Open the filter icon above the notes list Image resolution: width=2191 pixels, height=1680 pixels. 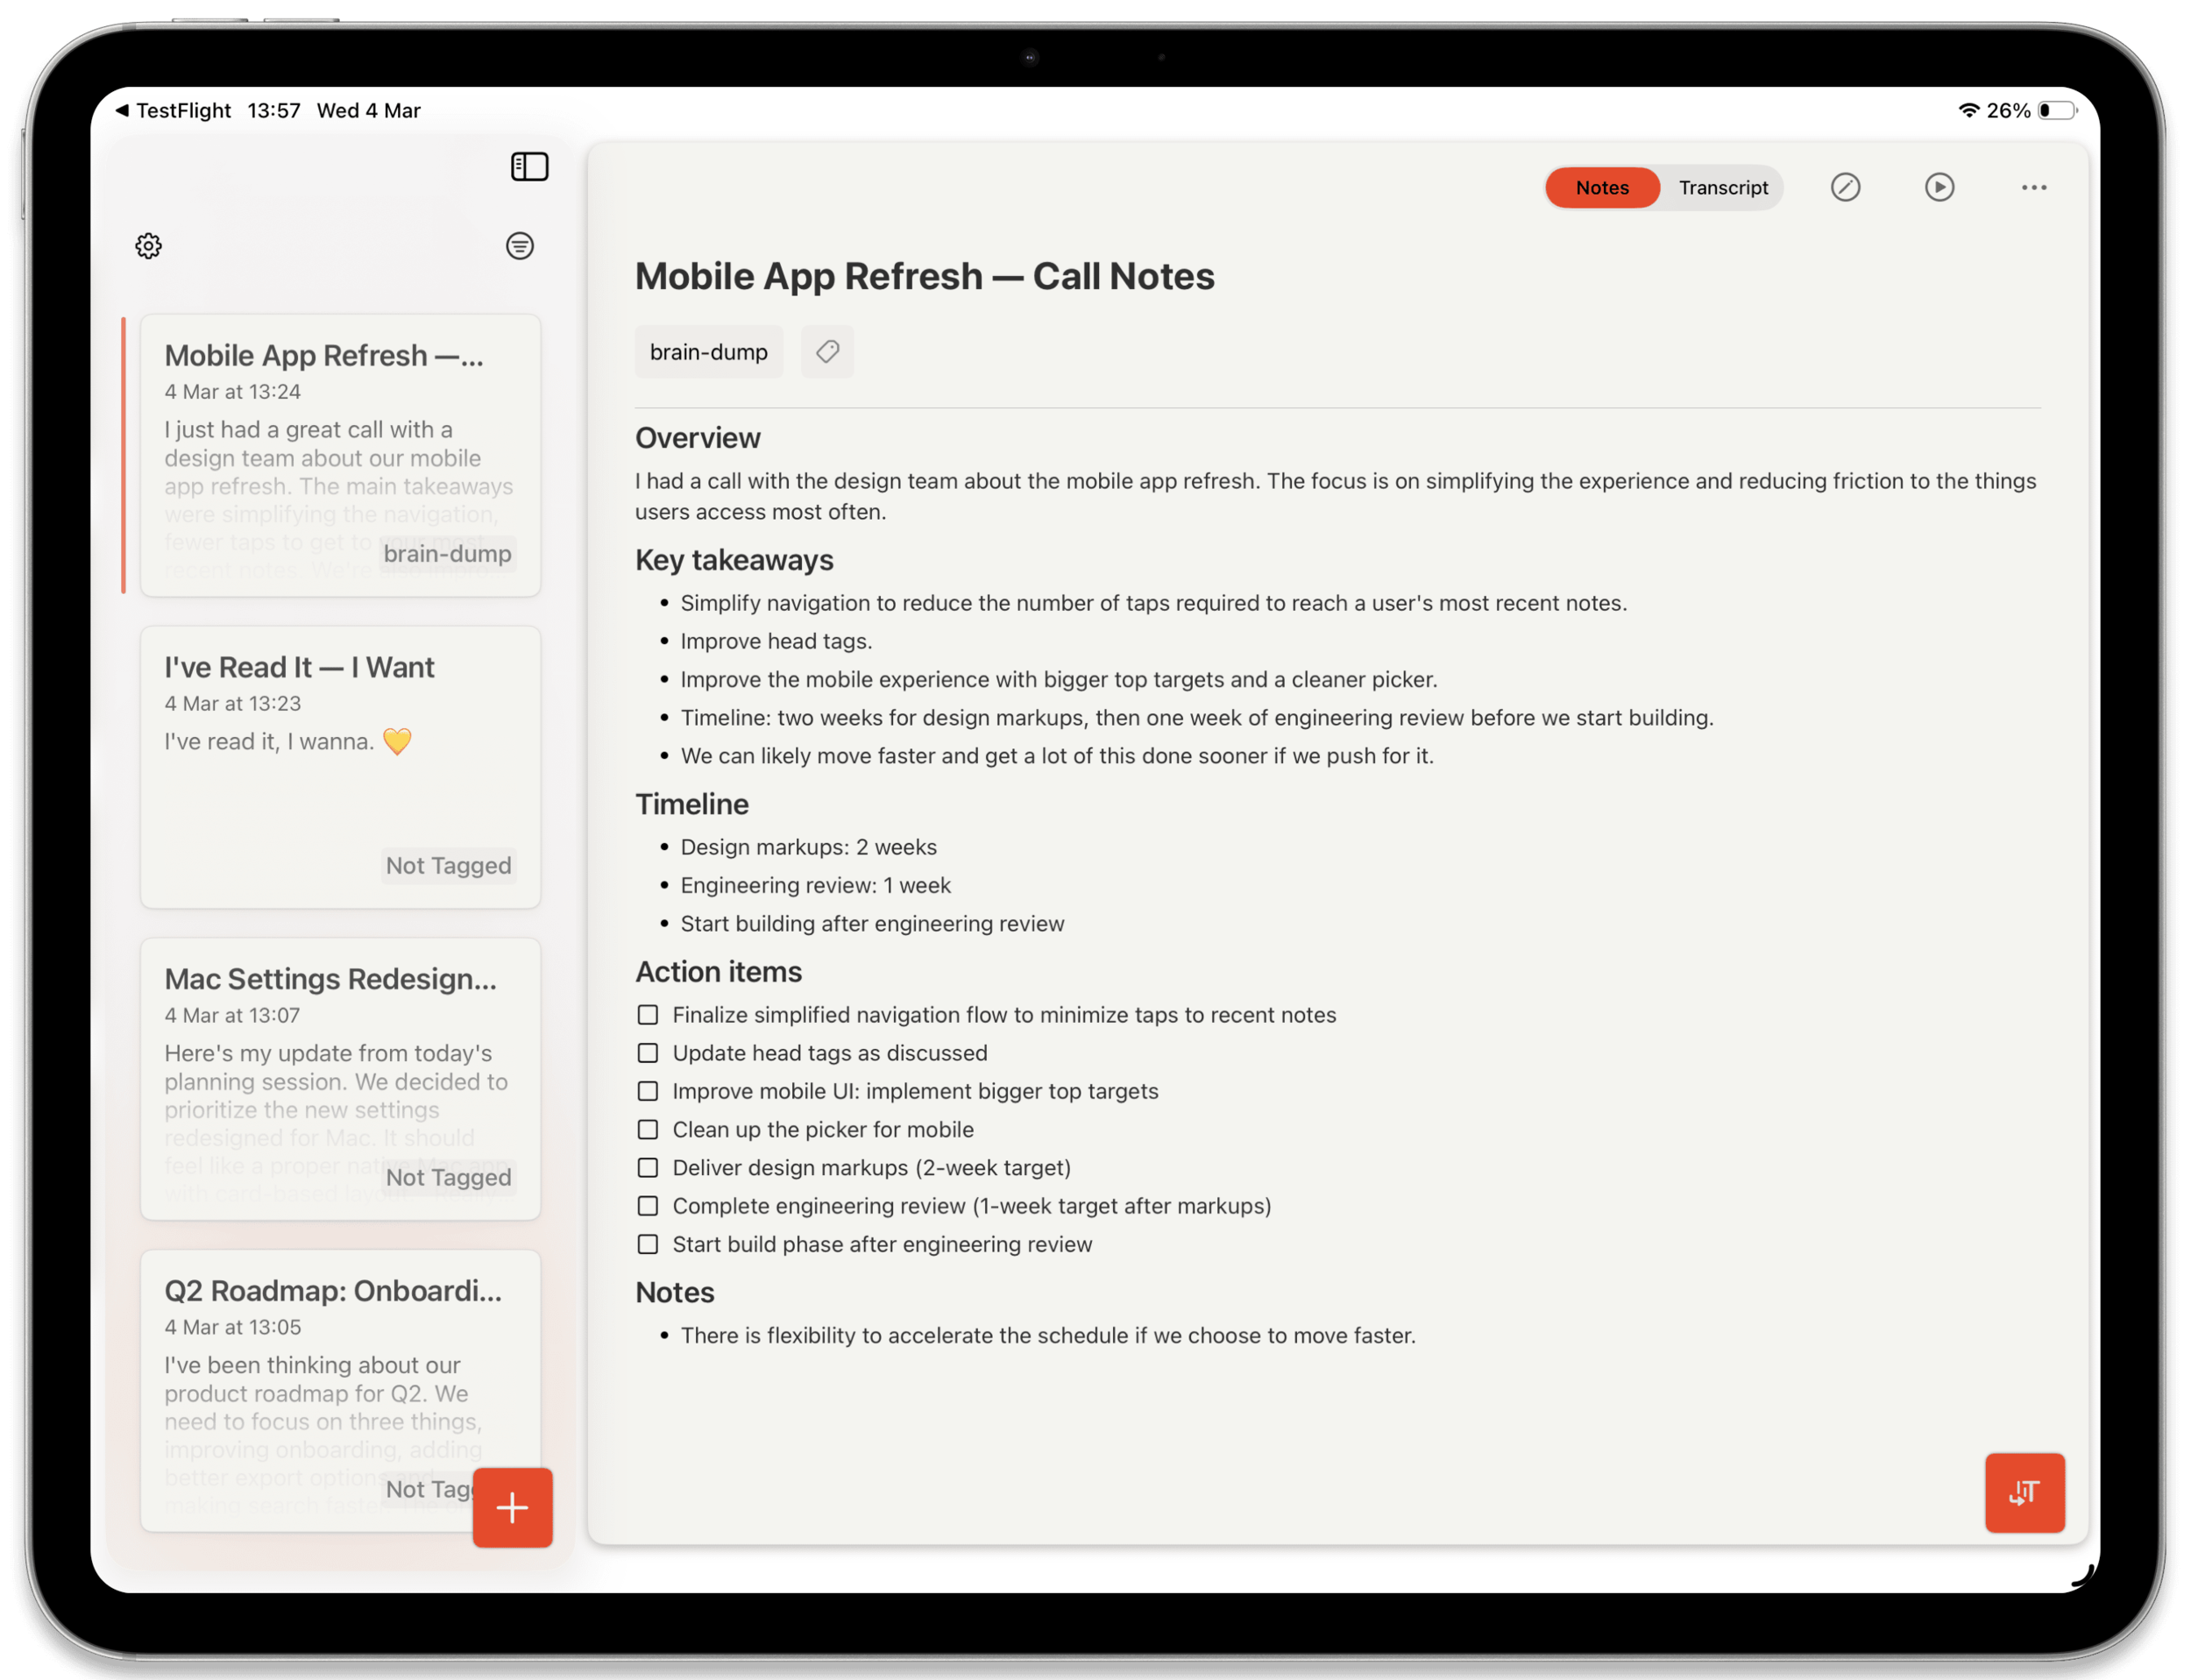click(x=520, y=246)
